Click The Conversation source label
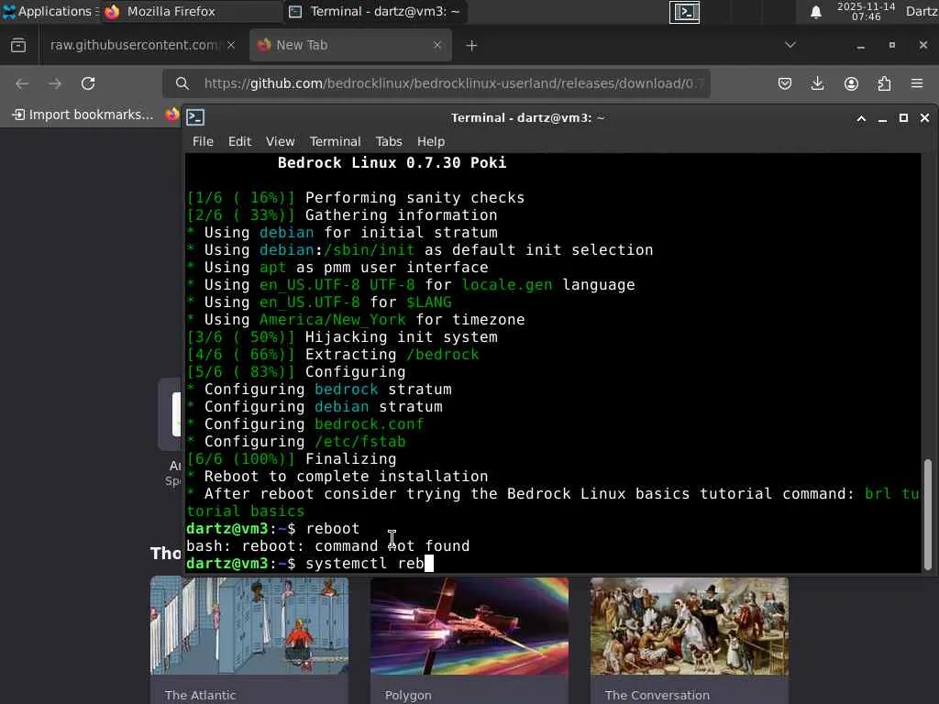The width and height of the screenshot is (939, 704). 657,695
